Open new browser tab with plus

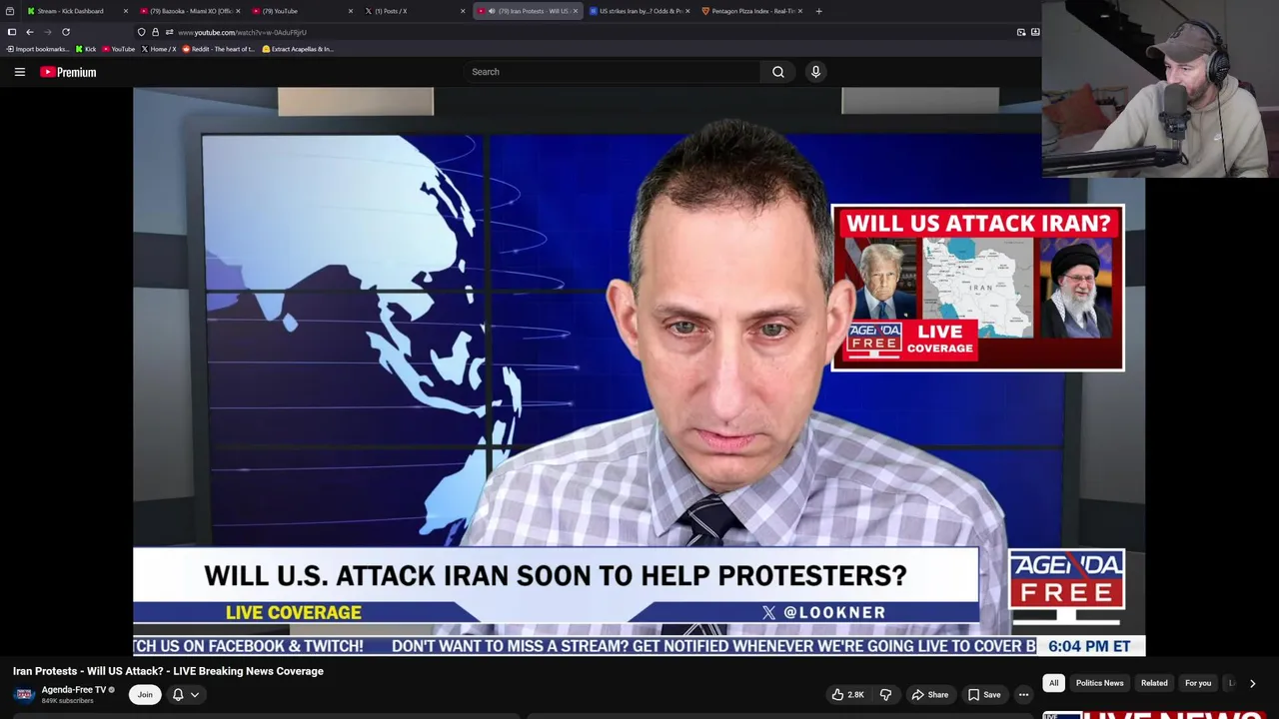tap(818, 11)
